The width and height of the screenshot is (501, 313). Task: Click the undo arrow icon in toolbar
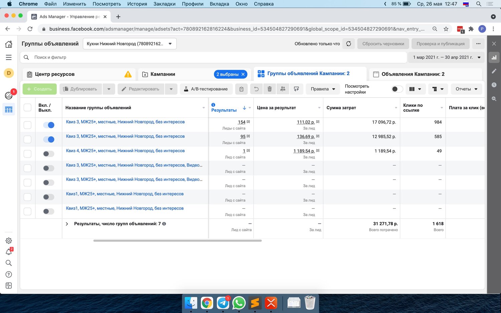(x=256, y=89)
